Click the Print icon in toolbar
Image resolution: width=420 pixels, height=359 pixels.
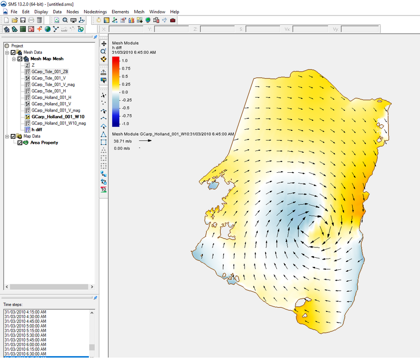coord(31,20)
